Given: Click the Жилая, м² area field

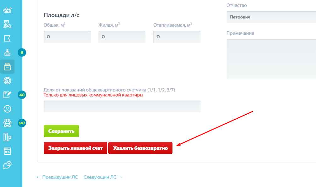Looking at the screenshot, I should pos(122,37).
